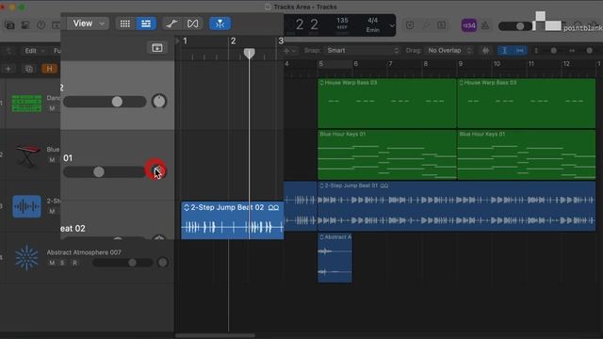603x339 pixels.
Task: Click bar 9 in the timeline ruler
Action: [461, 64]
